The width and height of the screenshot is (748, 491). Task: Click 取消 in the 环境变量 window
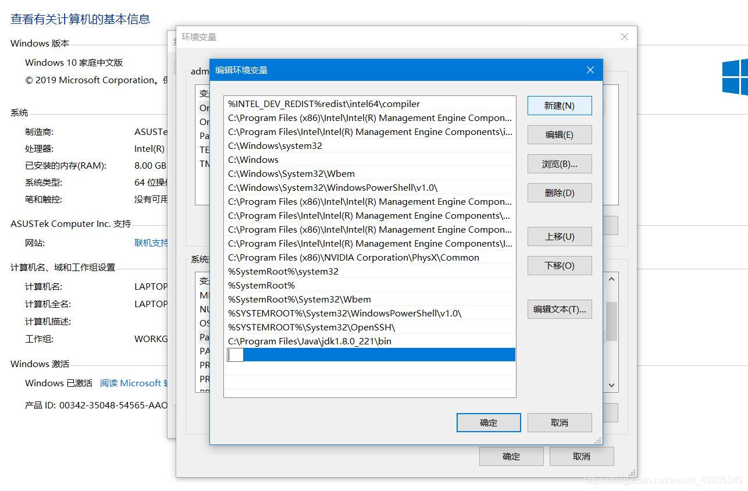coord(582,457)
